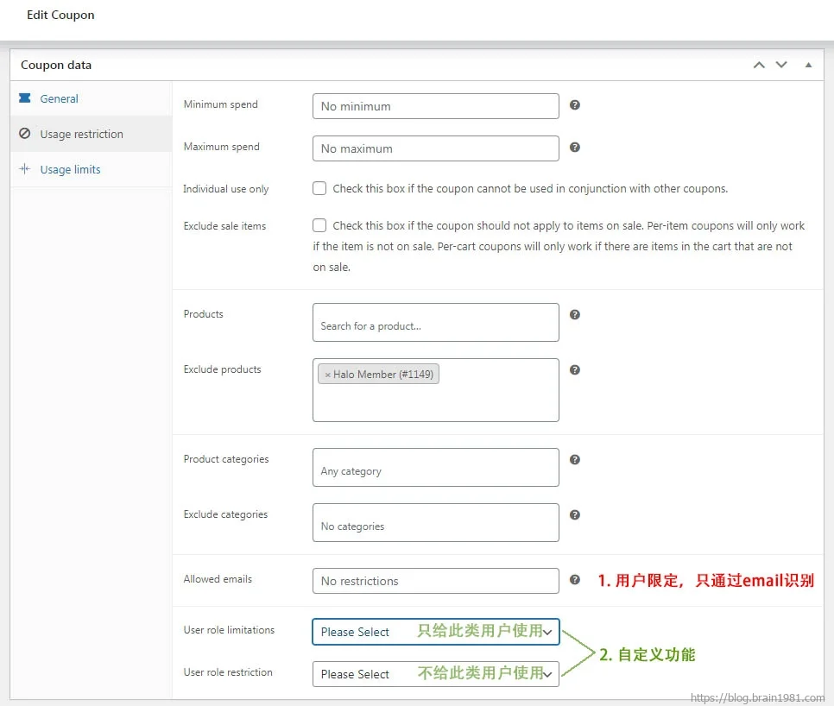The image size is (834, 706).
Task: Click help icon beside Maximum spend
Action: pos(575,148)
